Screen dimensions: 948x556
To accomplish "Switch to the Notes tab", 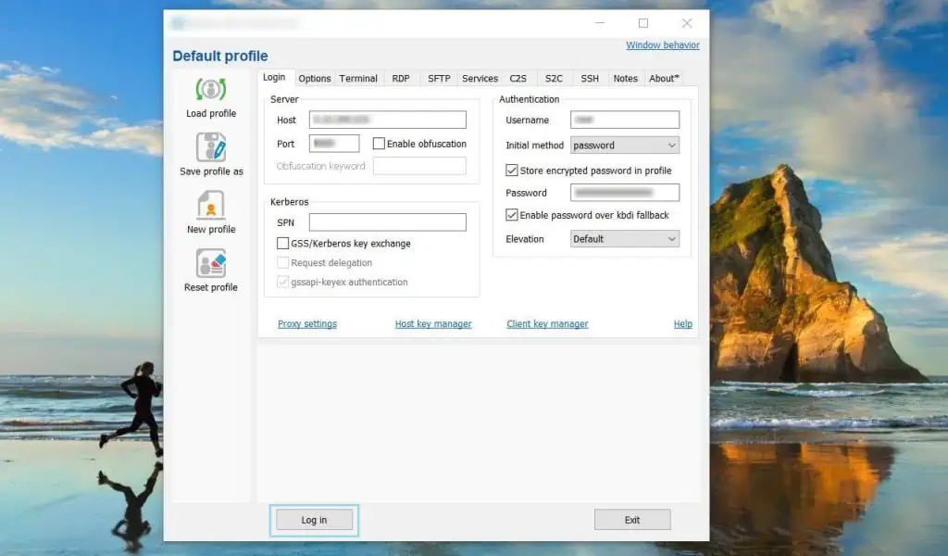I will (625, 78).
